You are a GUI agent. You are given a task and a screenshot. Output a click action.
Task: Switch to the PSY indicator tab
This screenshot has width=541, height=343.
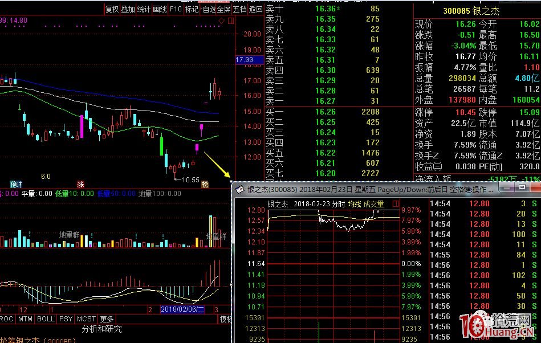(66, 319)
